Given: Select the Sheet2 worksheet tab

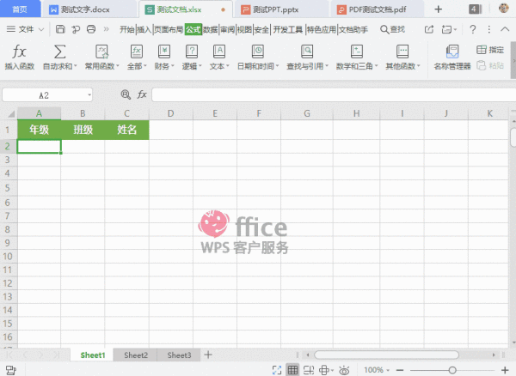Looking at the screenshot, I should pos(135,355).
